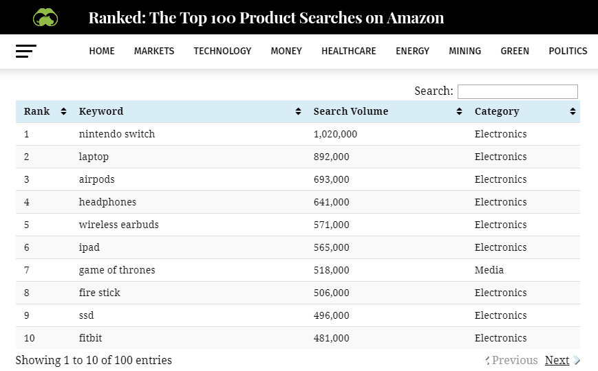Screen dimensions: 598x371
Task: Sort table by Rank column arrows
Action: (x=64, y=111)
